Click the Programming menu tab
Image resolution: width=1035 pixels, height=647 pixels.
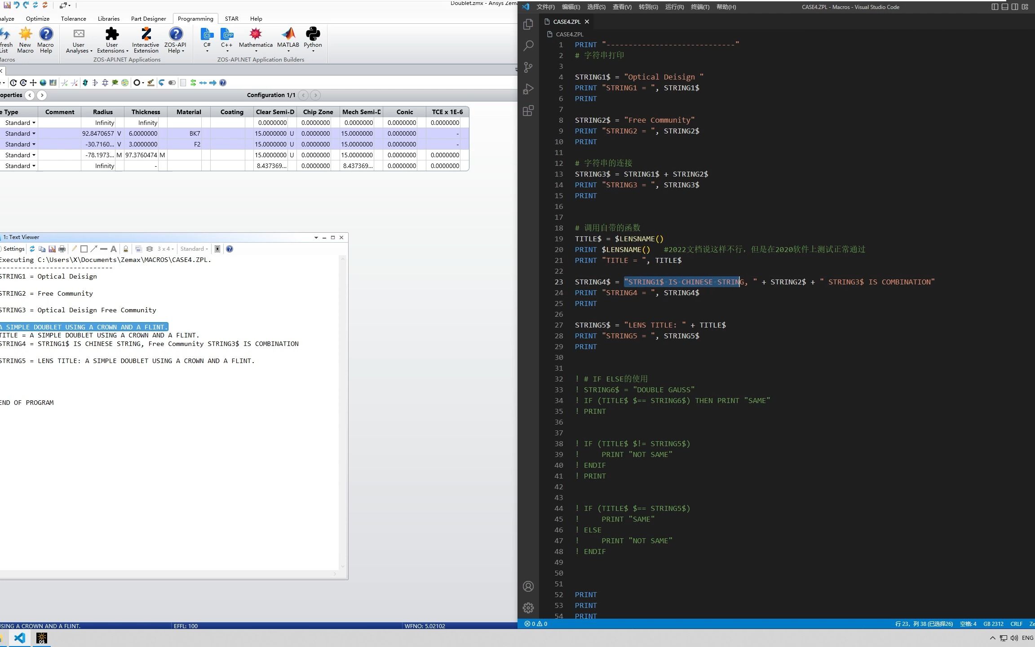195,18
